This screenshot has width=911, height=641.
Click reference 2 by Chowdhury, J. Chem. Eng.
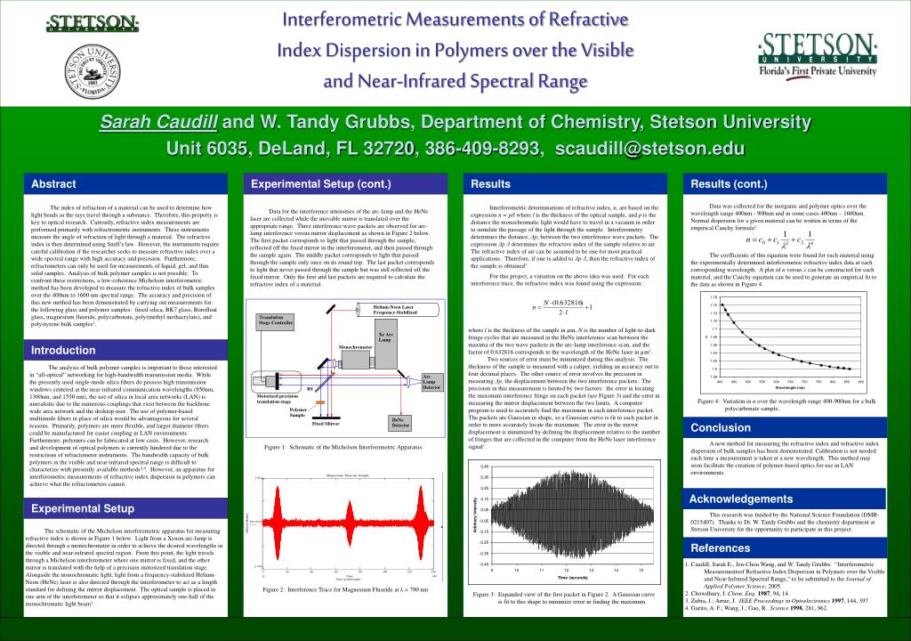(737, 593)
